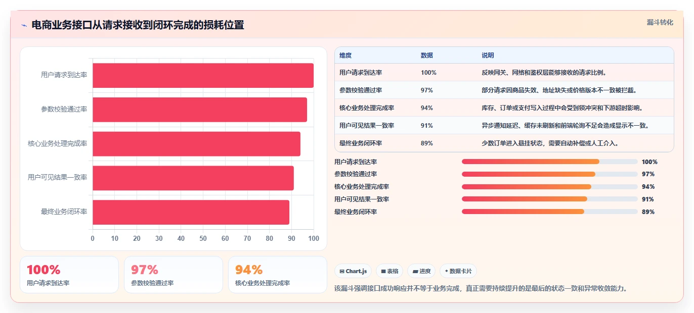The image size is (694, 313).
Task: Click the 89% label beside the progress list
Action: click(648, 212)
